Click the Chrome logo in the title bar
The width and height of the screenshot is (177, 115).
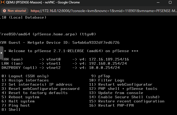(3, 3)
